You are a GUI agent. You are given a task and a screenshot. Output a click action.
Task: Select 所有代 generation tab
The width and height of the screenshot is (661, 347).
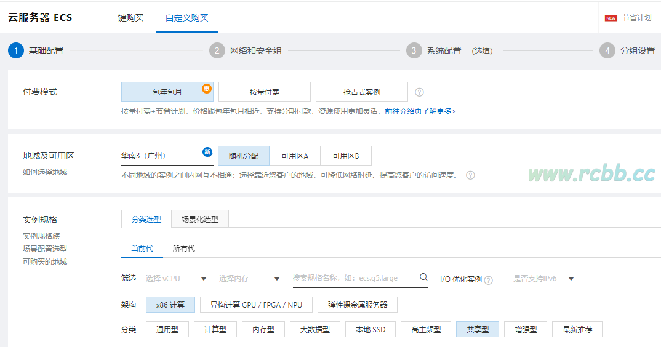pos(184,249)
